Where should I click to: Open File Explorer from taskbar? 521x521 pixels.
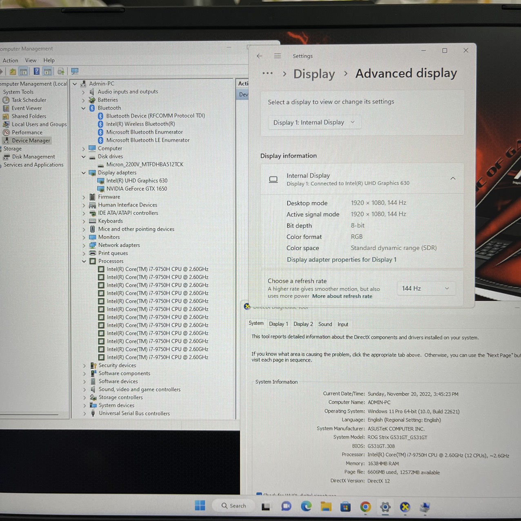click(326, 507)
